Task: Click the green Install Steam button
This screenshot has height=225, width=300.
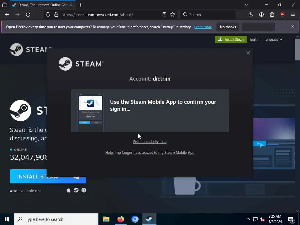Action: [231, 40]
